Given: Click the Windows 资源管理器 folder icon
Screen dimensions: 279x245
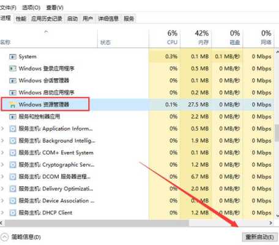Looking at the screenshot, I should [13, 105].
